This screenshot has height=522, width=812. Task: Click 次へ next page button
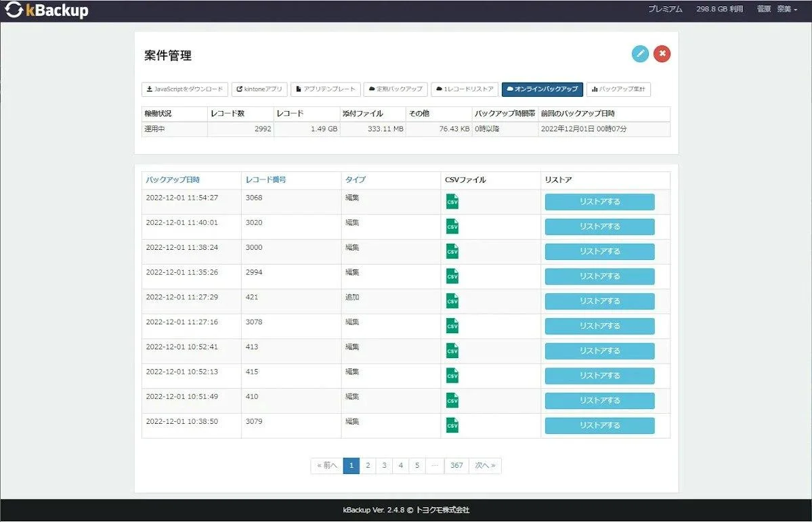coord(485,466)
